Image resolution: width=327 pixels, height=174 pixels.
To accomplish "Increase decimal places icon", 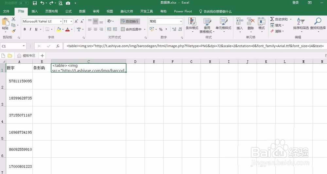I will (x=174, y=29).
